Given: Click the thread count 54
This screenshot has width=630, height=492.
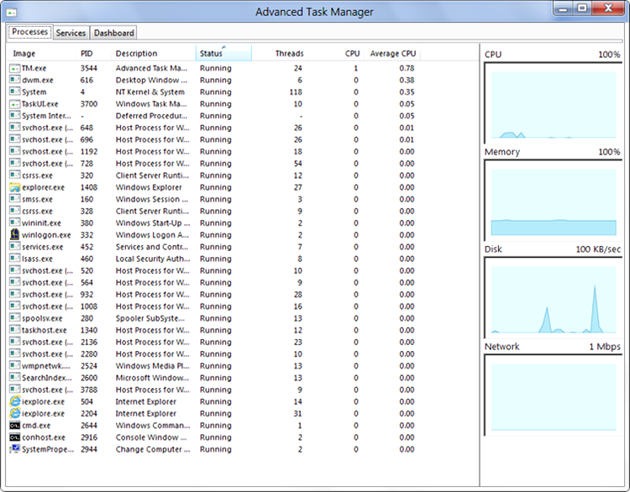Looking at the screenshot, I should (x=297, y=164).
